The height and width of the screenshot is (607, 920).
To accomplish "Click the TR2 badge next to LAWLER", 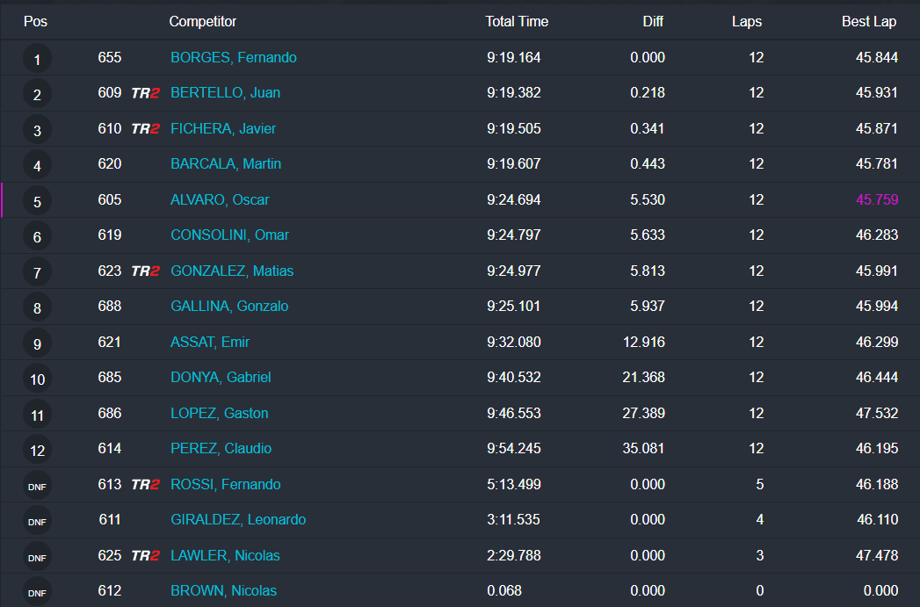I will pyautogui.click(x=145, y=556).
